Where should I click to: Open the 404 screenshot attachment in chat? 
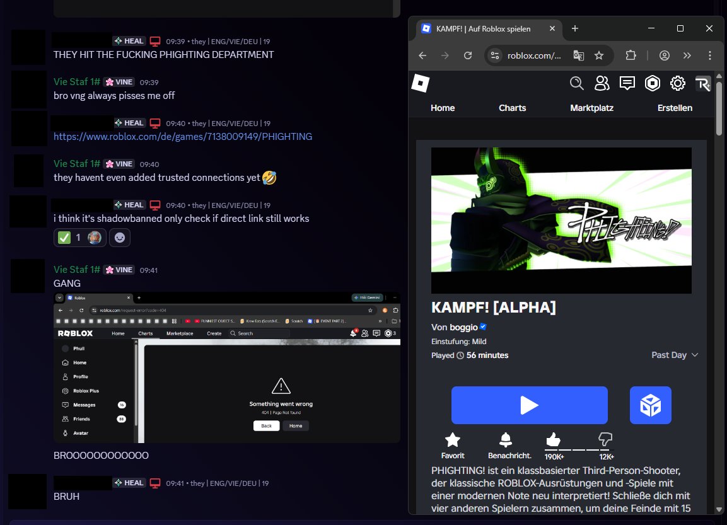point(227,367)
